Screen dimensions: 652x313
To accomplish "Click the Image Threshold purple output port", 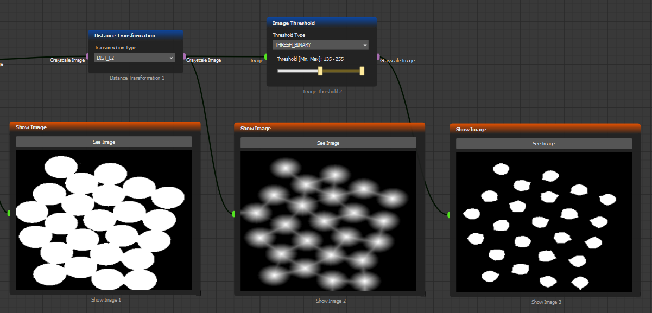I will click(378, 56).
